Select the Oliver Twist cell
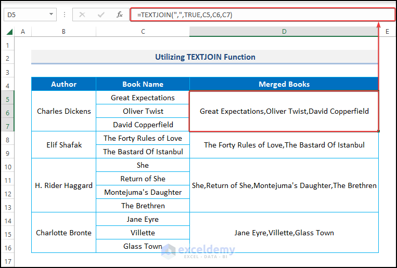 click(x=143, y=111)
